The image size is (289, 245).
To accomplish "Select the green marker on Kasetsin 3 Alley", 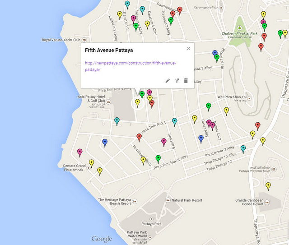I will 171,21.
